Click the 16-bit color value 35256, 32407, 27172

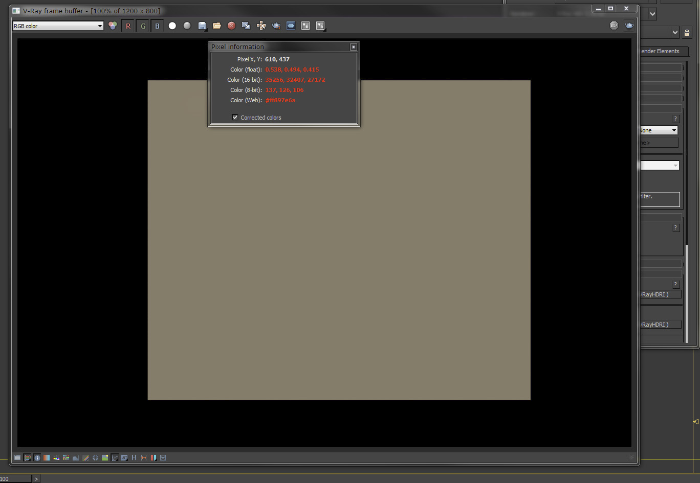pyautogui.click(x=295, y=80)
